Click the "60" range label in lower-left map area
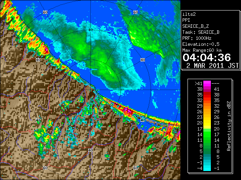 point(45,168)
